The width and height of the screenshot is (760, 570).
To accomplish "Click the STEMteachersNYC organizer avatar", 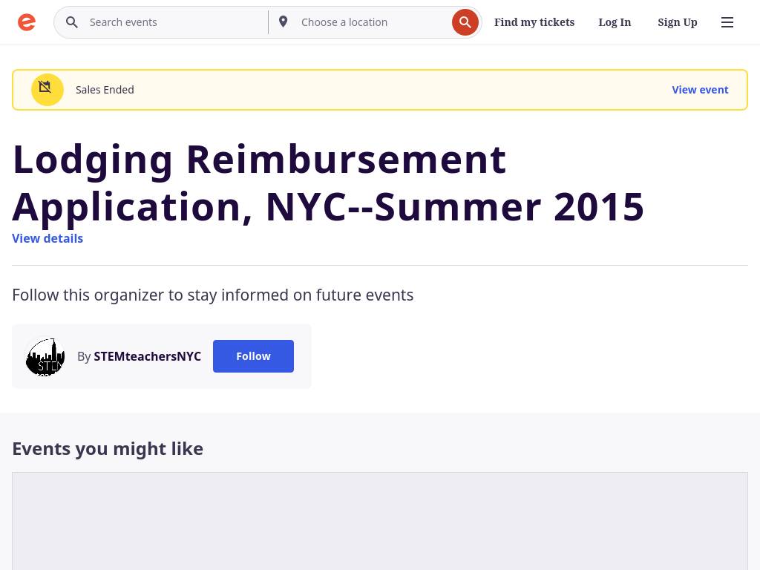I will click(x=45, y=357).
